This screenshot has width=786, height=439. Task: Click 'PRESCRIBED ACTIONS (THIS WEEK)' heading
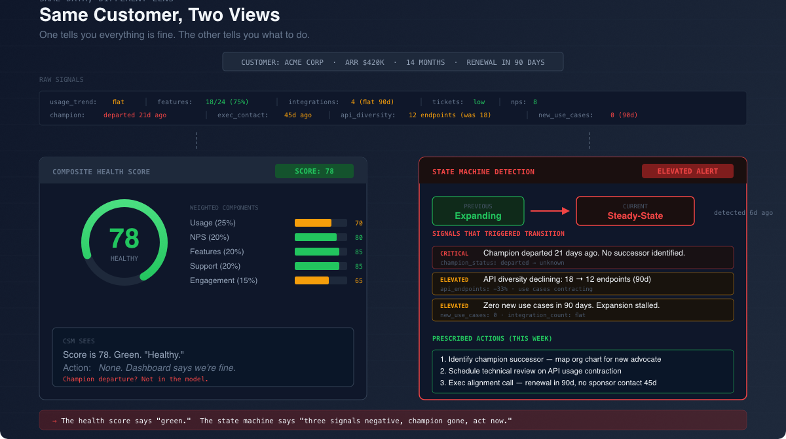tap(492, 339)
